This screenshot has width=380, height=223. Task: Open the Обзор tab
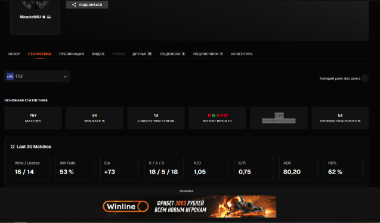14,54
